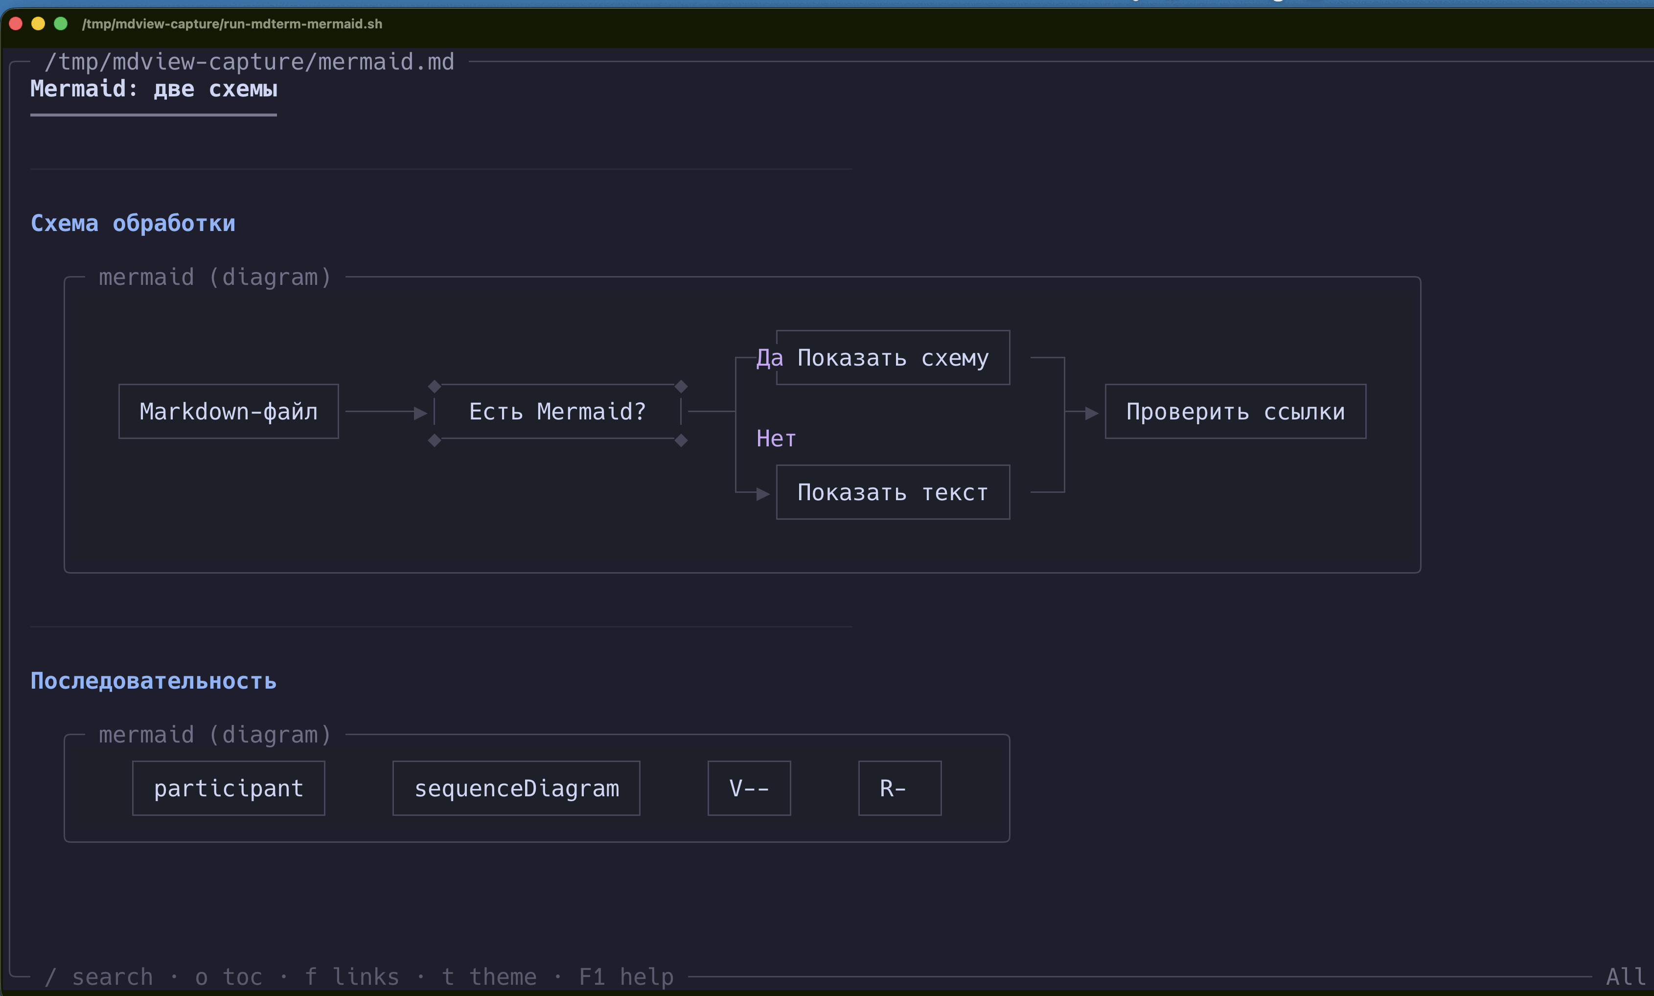The height and width of the screenshot is (996, 1654).
Task: Click the 'Нет' edge label
Action: point(776,439)
